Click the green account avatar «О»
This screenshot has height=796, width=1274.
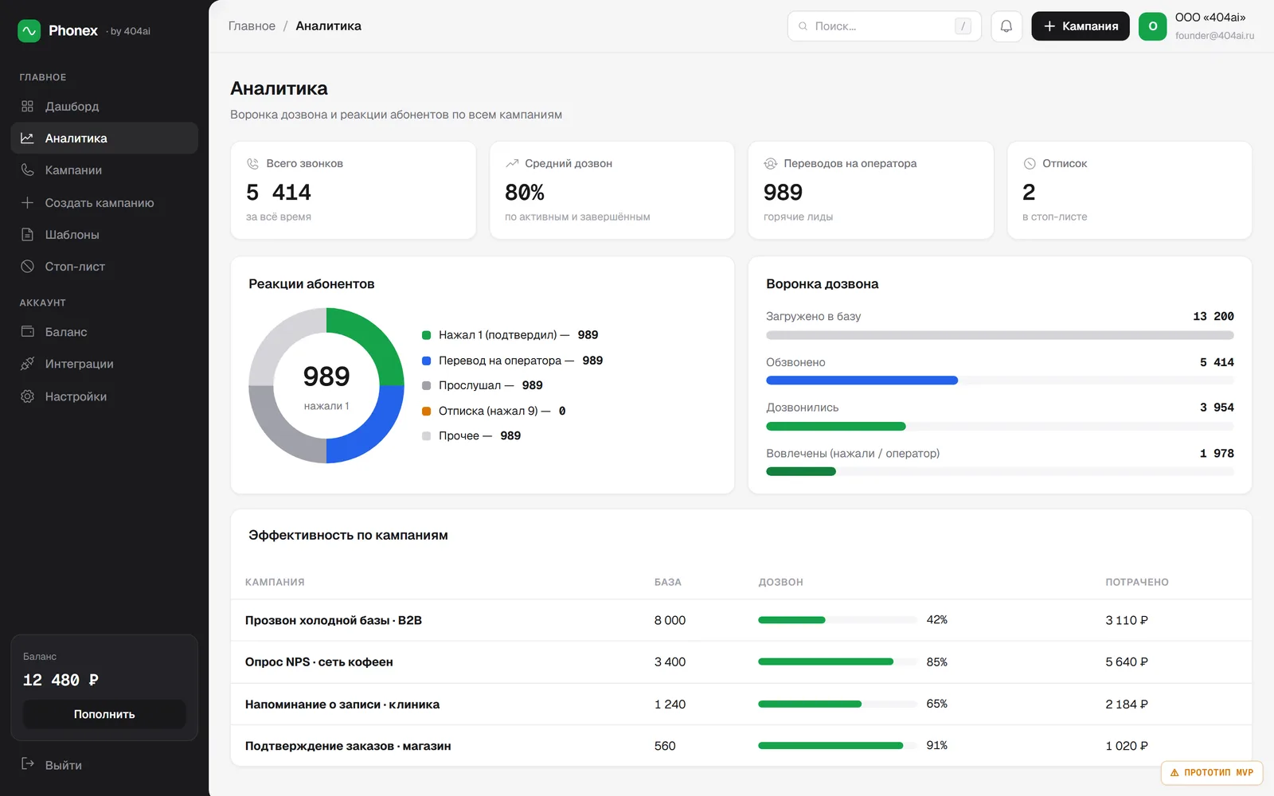tap(1152, 26)
